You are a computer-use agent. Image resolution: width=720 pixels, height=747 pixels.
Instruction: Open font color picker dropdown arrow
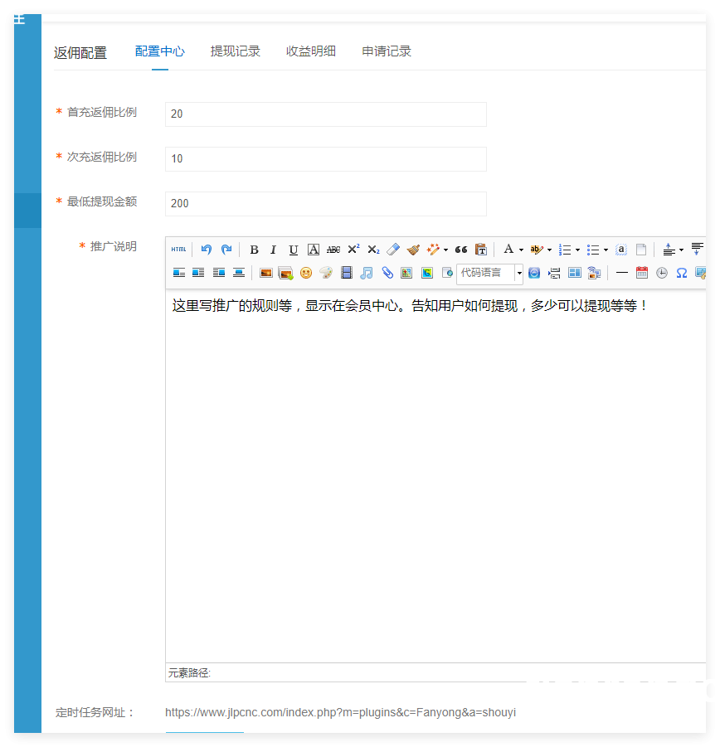tap(521, 250)
